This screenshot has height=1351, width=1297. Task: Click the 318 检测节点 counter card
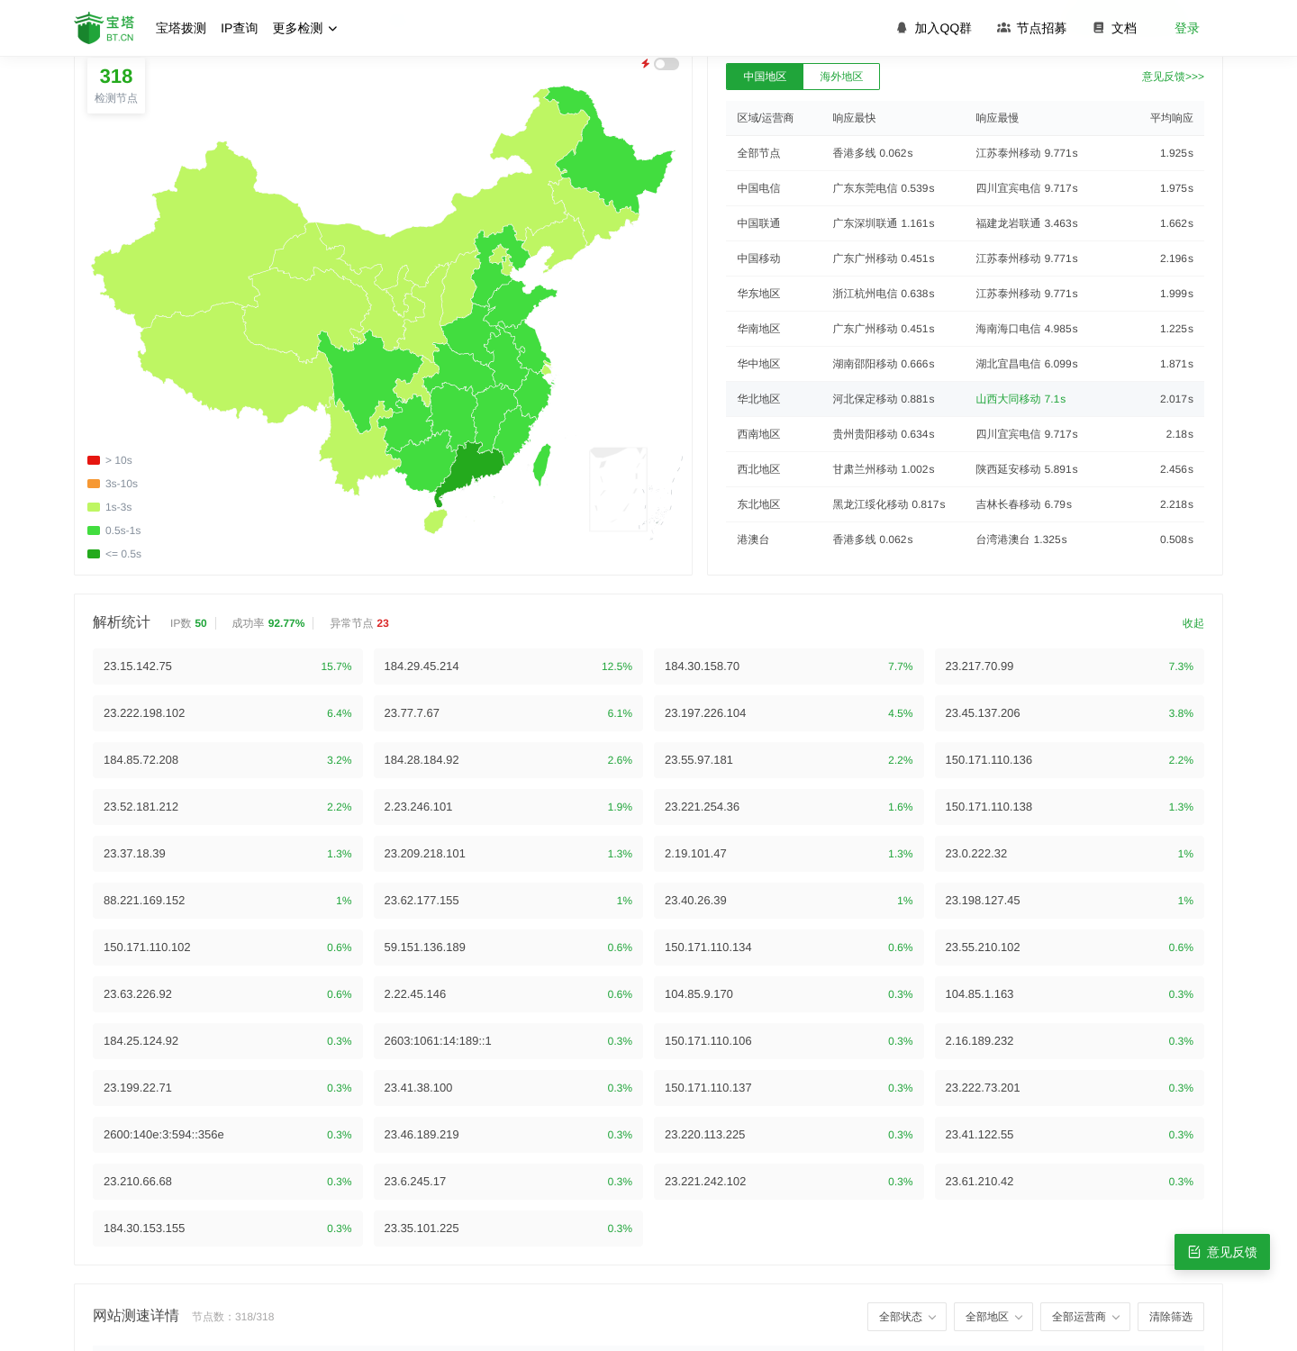point(116,86)
